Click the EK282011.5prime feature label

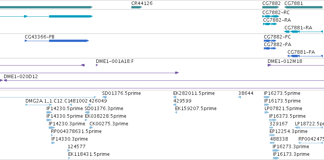click(x=194, y=93)
